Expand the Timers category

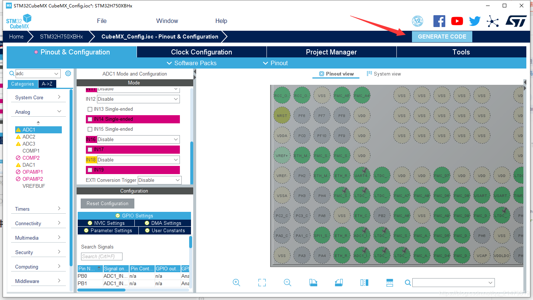[38, 209]
